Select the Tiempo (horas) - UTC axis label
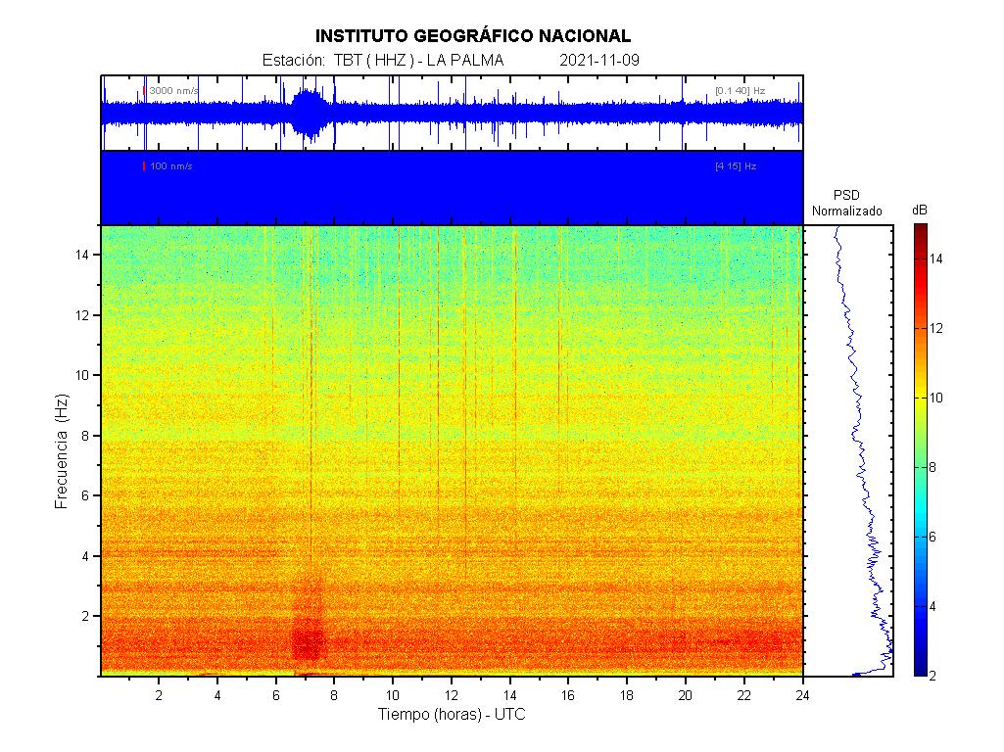The width and height of the screenshot is (1004, 752). [452, 716]
